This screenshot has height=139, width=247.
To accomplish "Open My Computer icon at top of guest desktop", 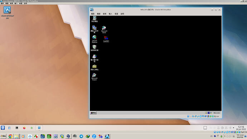I will [x=95, y=19].
